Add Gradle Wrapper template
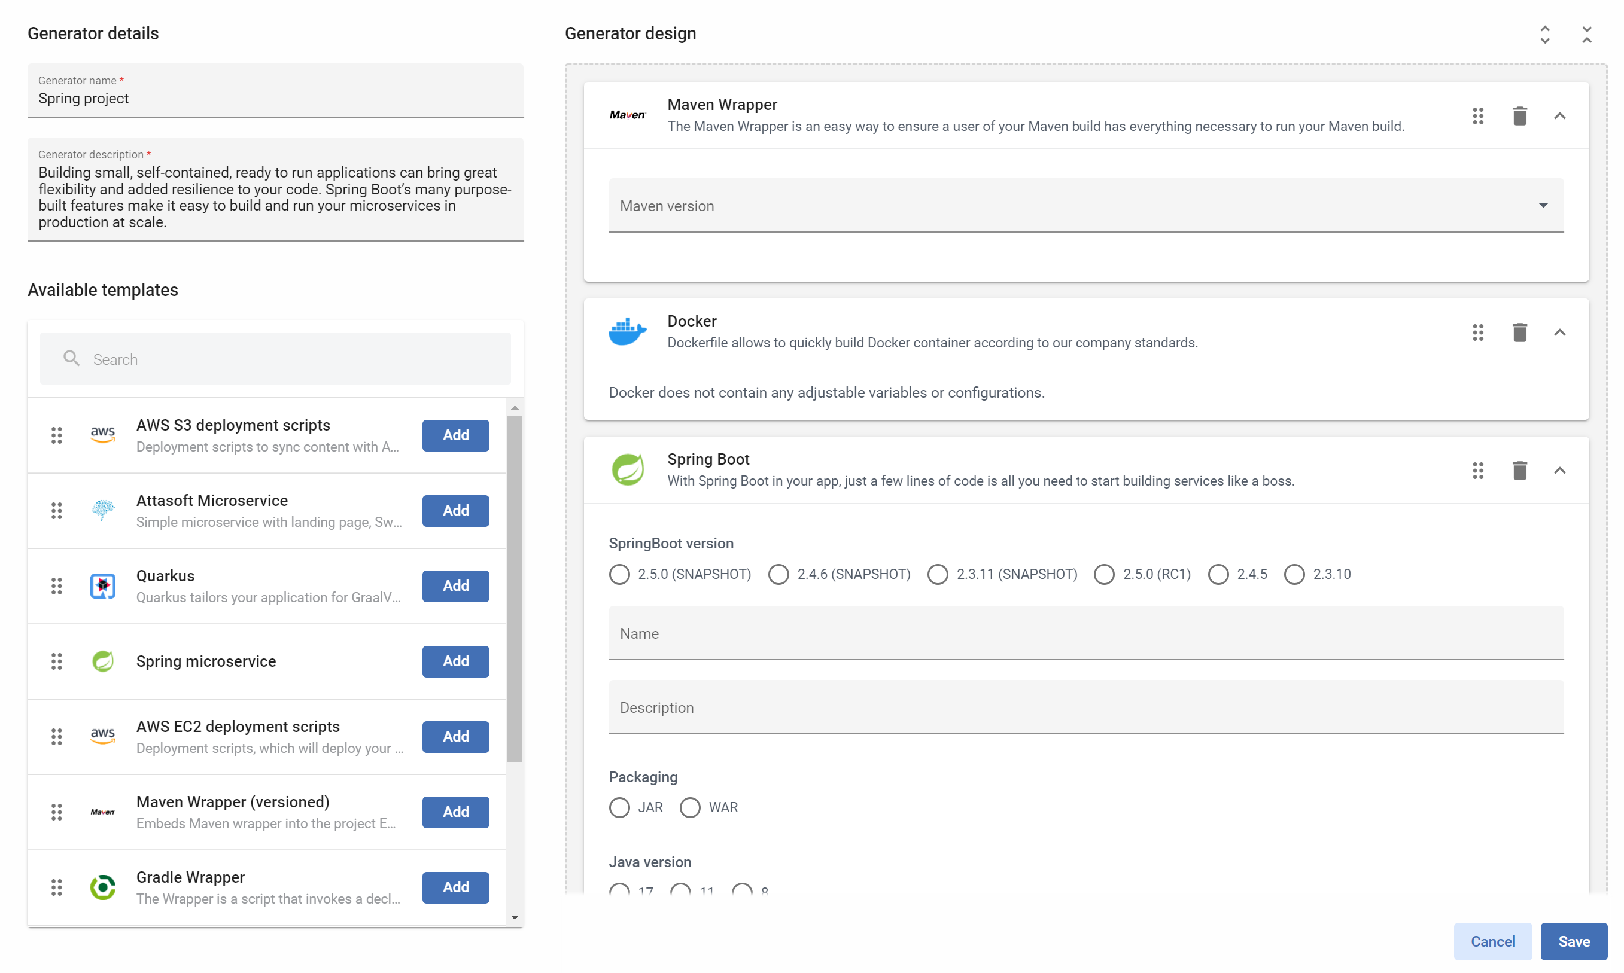 [x=455, y=887]
